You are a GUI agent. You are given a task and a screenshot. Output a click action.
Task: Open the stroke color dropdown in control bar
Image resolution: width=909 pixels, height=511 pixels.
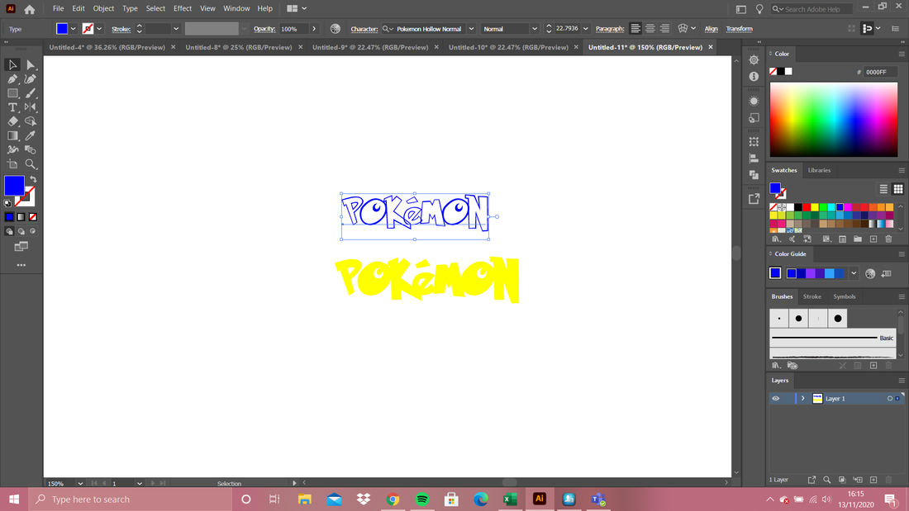99,28
